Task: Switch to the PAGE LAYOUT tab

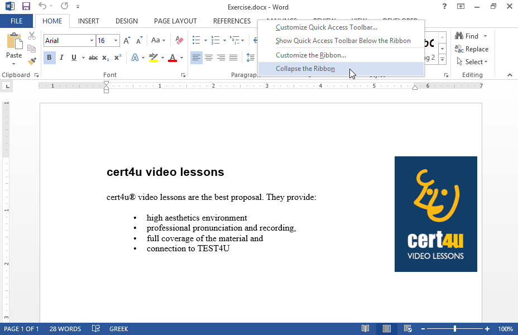Action: [x=175, y=21]
